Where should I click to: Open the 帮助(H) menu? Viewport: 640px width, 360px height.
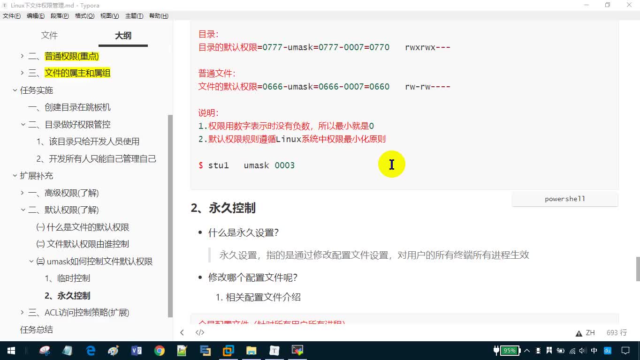(x=159, y=16)
